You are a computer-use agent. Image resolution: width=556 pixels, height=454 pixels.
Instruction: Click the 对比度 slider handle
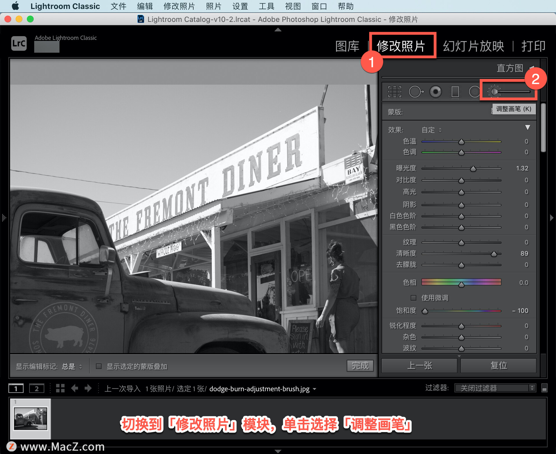[461, 181]
